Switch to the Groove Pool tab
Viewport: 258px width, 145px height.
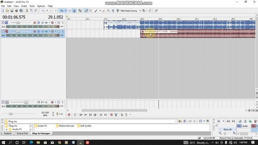click(x=22, y=133)
